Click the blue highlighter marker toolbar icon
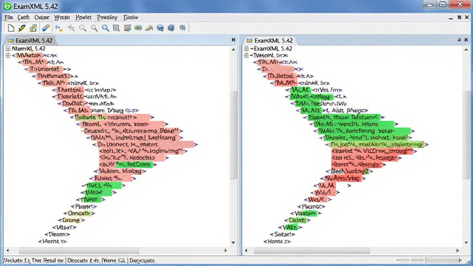The height and width of the screenshot is (266, 473). [x=46, y=28]
